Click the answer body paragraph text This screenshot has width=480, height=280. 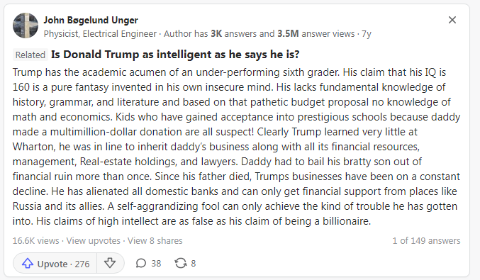point(236,147)
